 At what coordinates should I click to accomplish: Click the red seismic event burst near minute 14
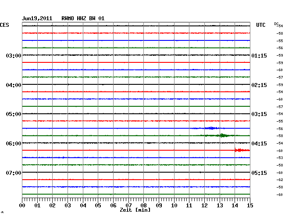coord(242,150)
